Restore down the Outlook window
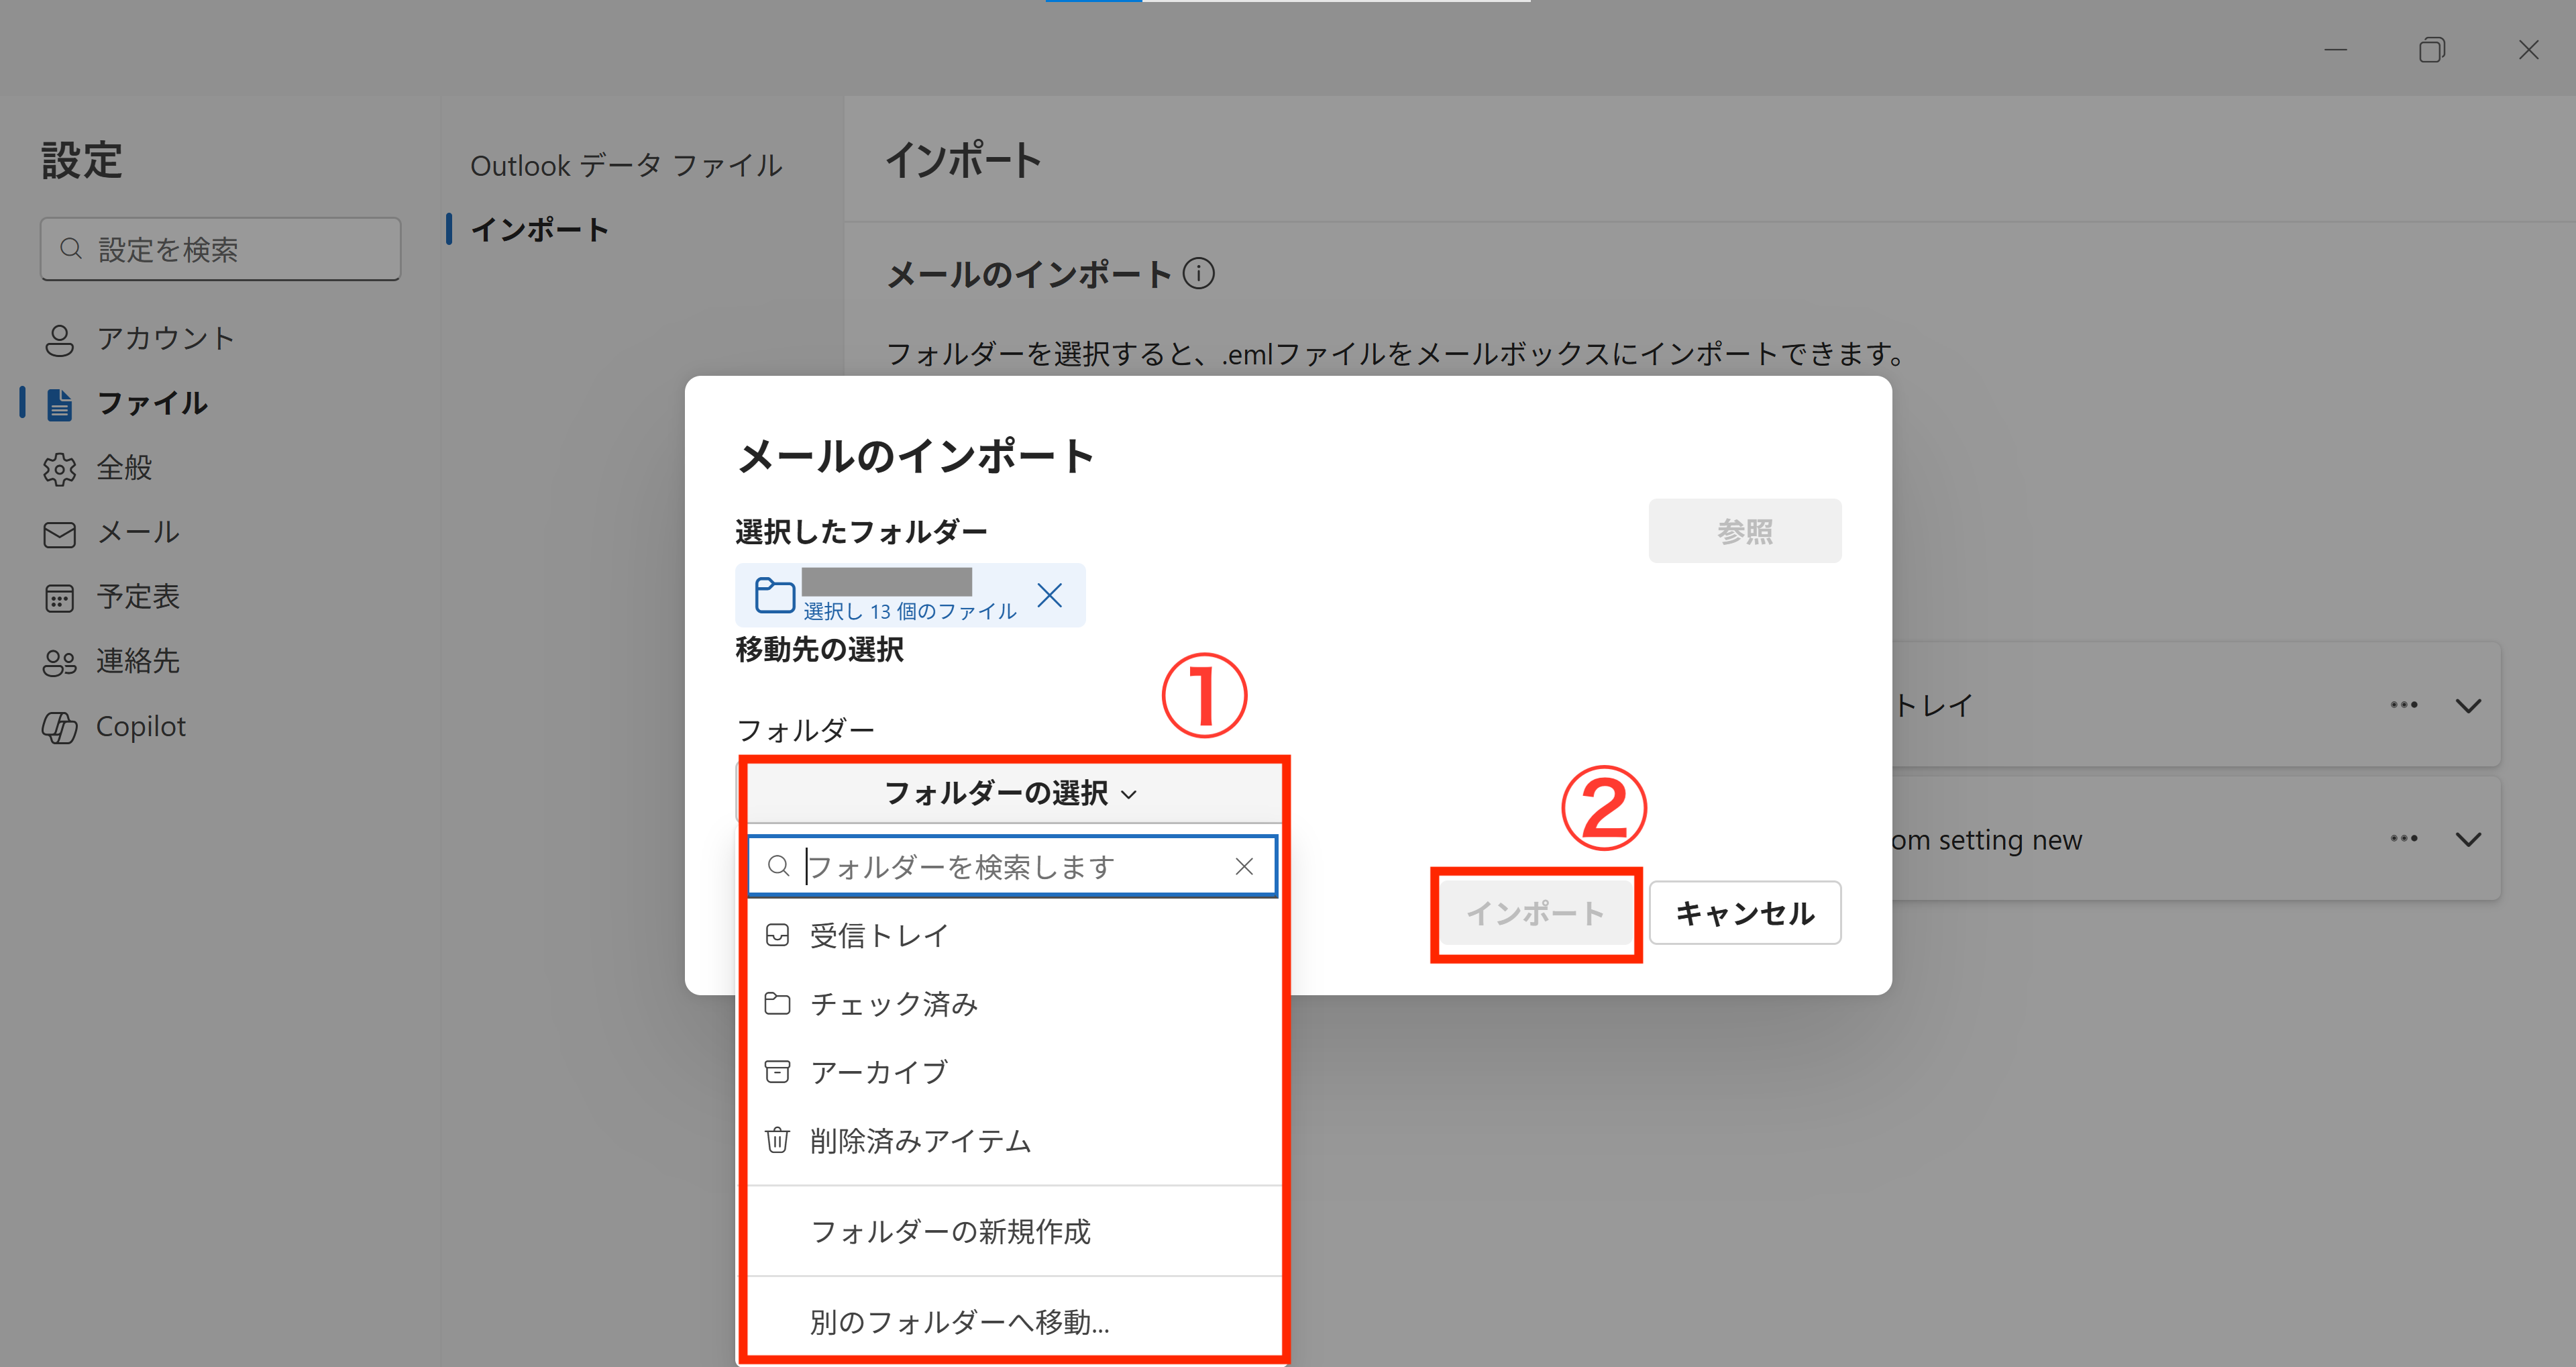This screenshot has width=2576, height=1367. tap(2432, 49)
